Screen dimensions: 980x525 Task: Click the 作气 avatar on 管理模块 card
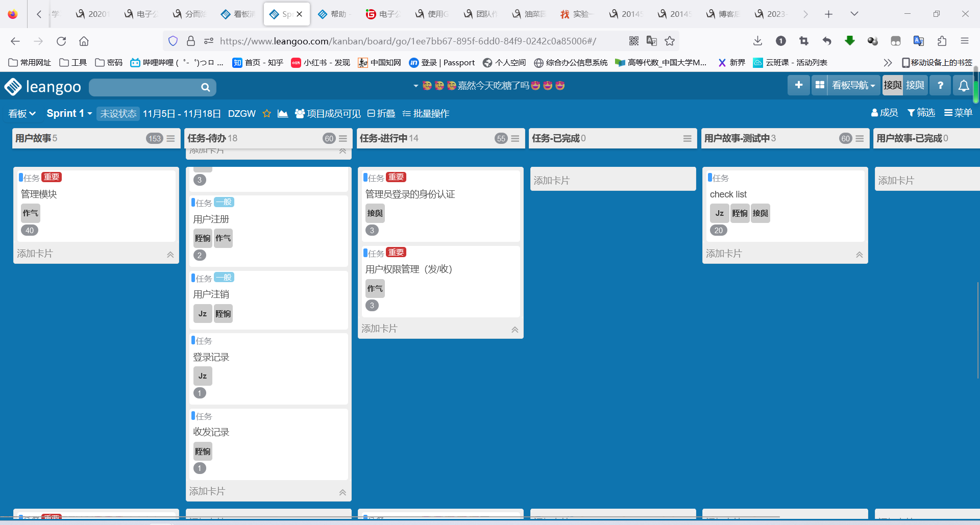pos(31,213)
